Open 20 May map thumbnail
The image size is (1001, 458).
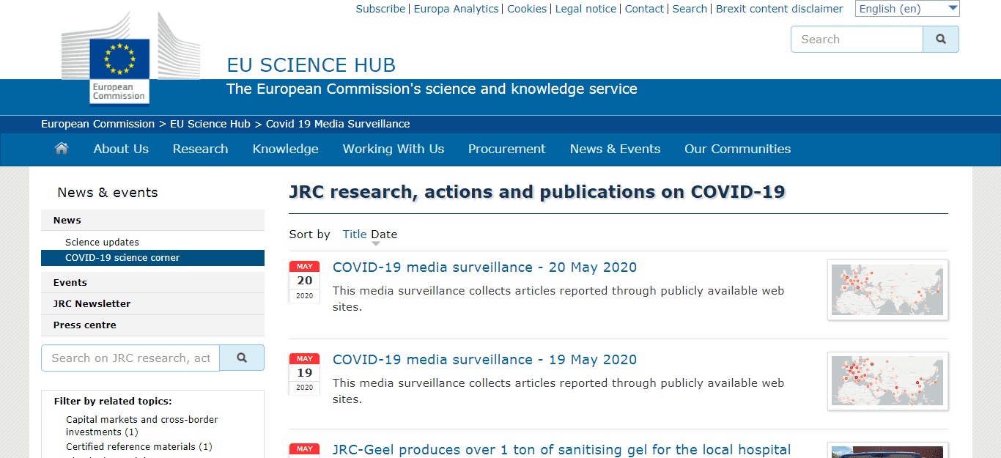click(887, 289)
